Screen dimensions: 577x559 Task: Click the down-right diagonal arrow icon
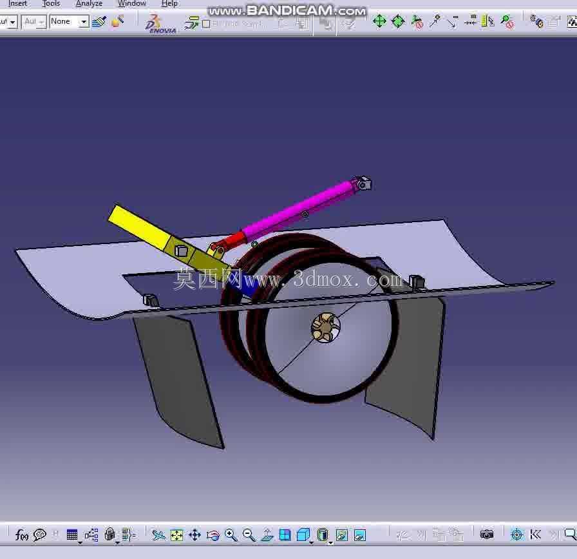(x=452, y=22)
